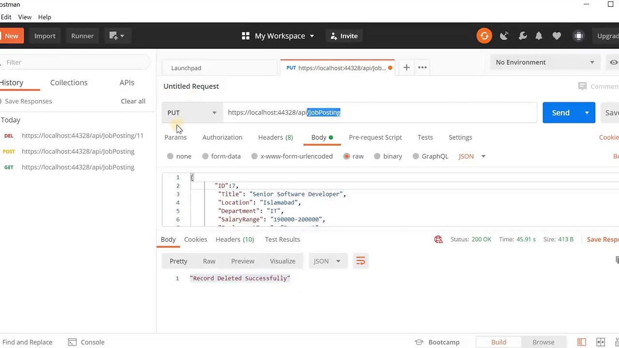Select the none body type
The width and height of the screenshot is (619, 348).
[179, 156]
